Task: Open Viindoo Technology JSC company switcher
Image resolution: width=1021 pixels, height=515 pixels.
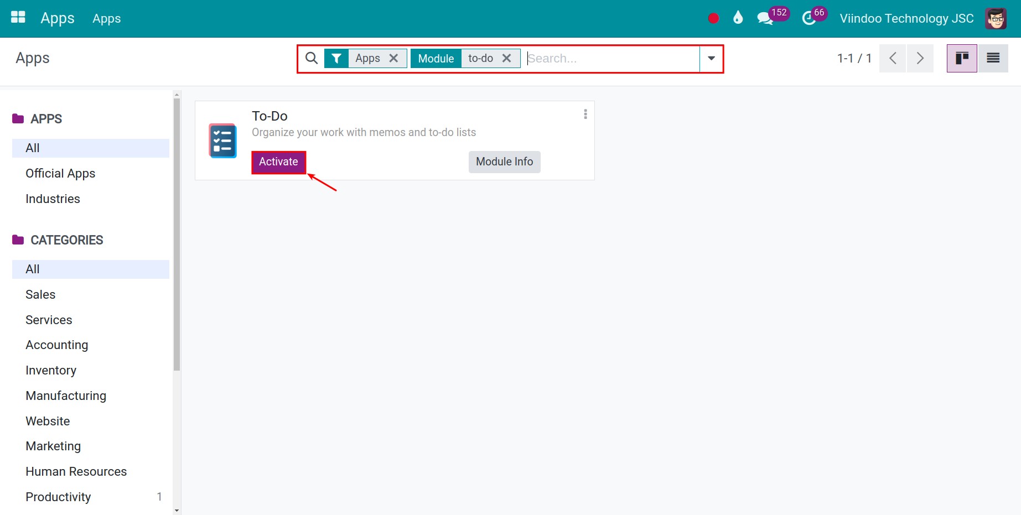Action: [x=906, y=18]
